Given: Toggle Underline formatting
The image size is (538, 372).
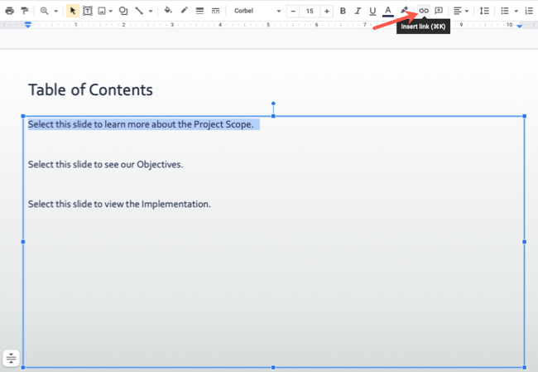Looking at the screenshot, I should tap(372, 11).
